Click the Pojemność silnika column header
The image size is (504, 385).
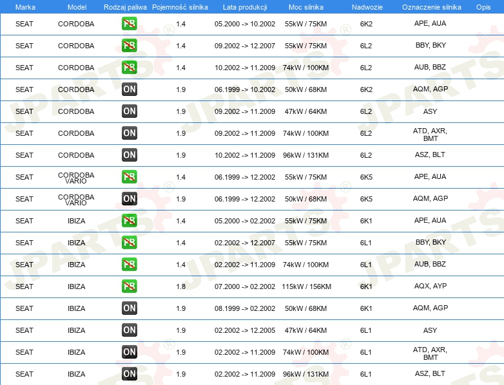(180, 7)
